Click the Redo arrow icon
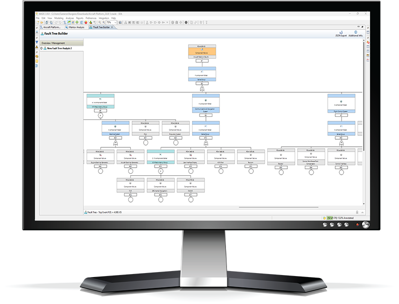Image resolution: width=399 pixels, height=304 pixels. tap(60, 21)
